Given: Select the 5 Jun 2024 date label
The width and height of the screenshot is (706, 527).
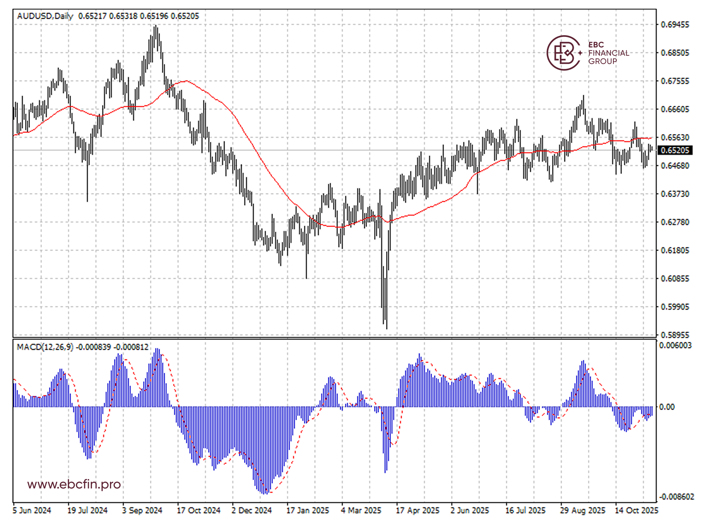Looking at the screenshot, I should click(x=32, y=511).
